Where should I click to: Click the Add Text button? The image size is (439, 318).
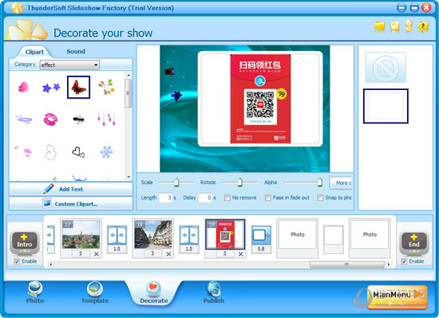point(71,189)
